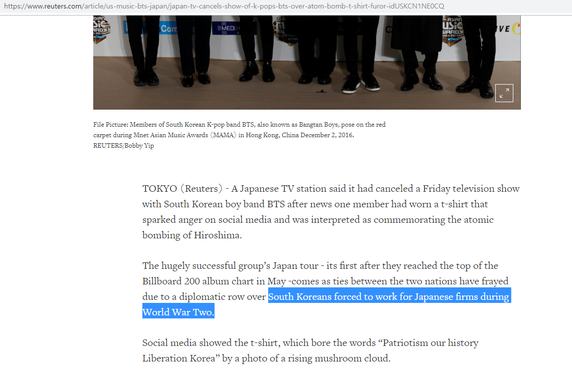Viewport: 572px width, 380px height.
Task: Click the 'TOKYO (Reuters)' dateline text
Action: [x=182, y=189]
